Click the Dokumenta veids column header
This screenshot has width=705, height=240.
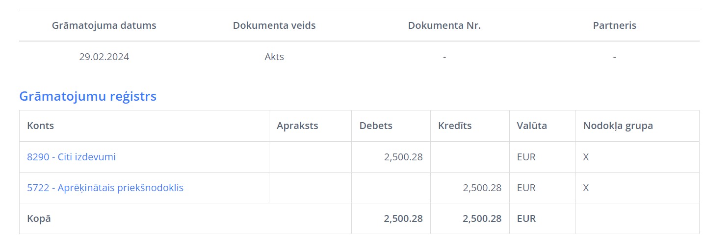[x=274, y=25]
